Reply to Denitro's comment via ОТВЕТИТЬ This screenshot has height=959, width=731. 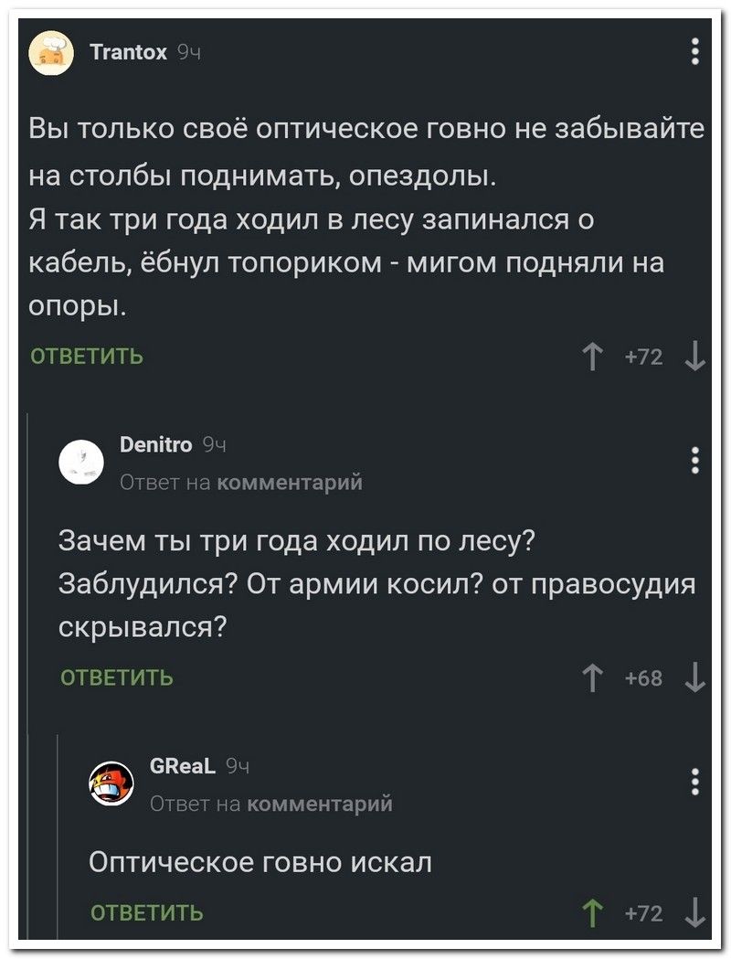[117, 678]
